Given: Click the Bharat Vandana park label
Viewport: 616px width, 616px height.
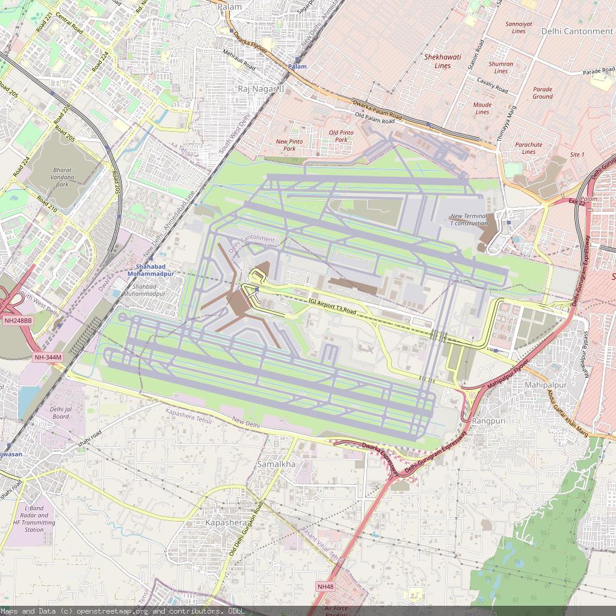Looking at the screenshot, I should pos(62,177).
